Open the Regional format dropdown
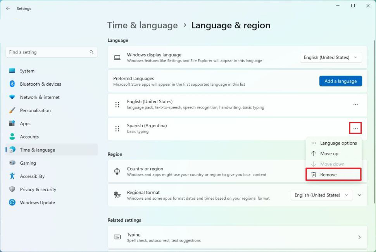Viewport: 376px width, 252px height. pyautogui.click(x=321, y=195)
